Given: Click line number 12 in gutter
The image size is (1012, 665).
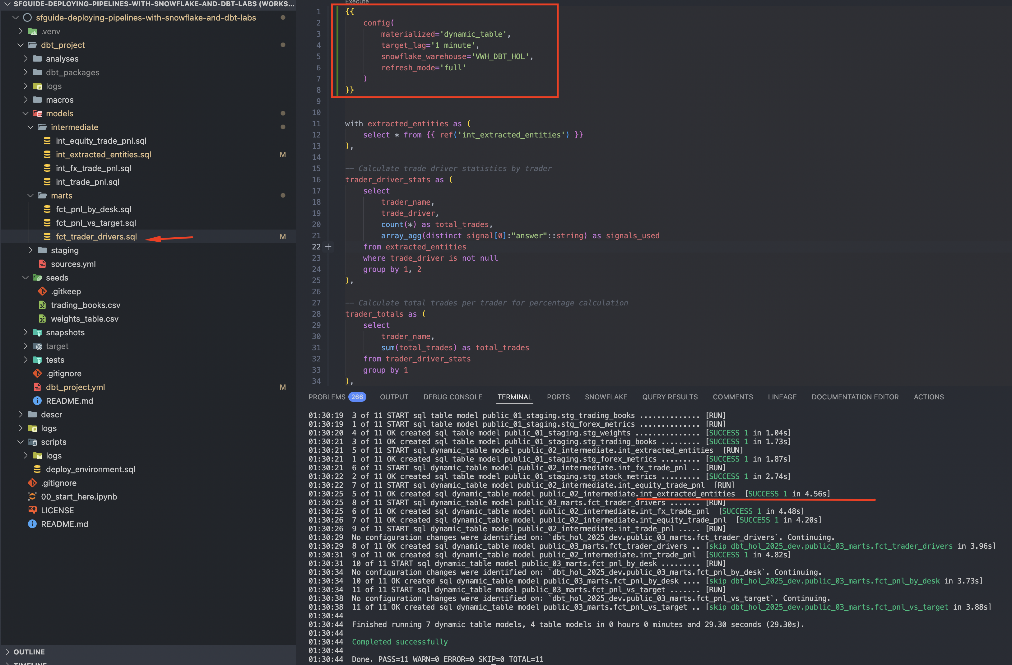Looking at the screenshot, I should 316,135.
